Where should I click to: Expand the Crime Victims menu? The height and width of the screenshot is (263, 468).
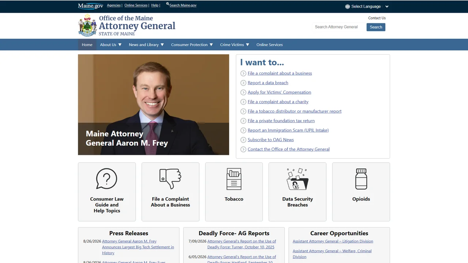point(234,45)
